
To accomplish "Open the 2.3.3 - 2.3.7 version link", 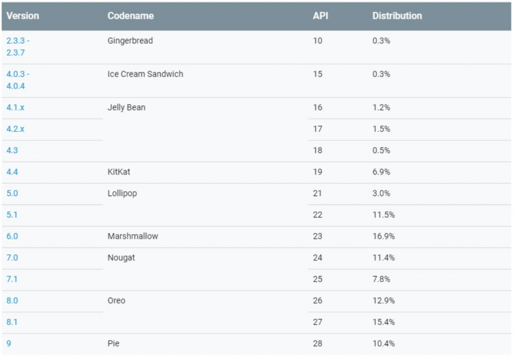I will coord(18,47).
